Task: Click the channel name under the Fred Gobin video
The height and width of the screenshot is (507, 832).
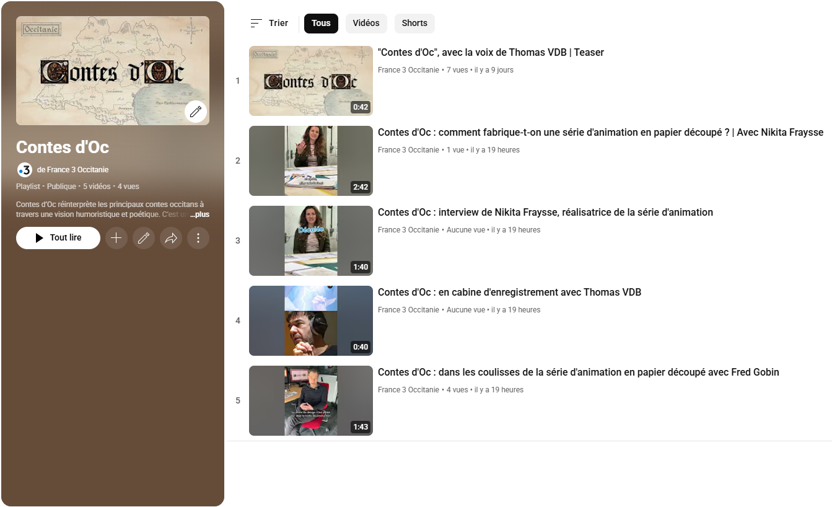Action: [x=408, y=390]
